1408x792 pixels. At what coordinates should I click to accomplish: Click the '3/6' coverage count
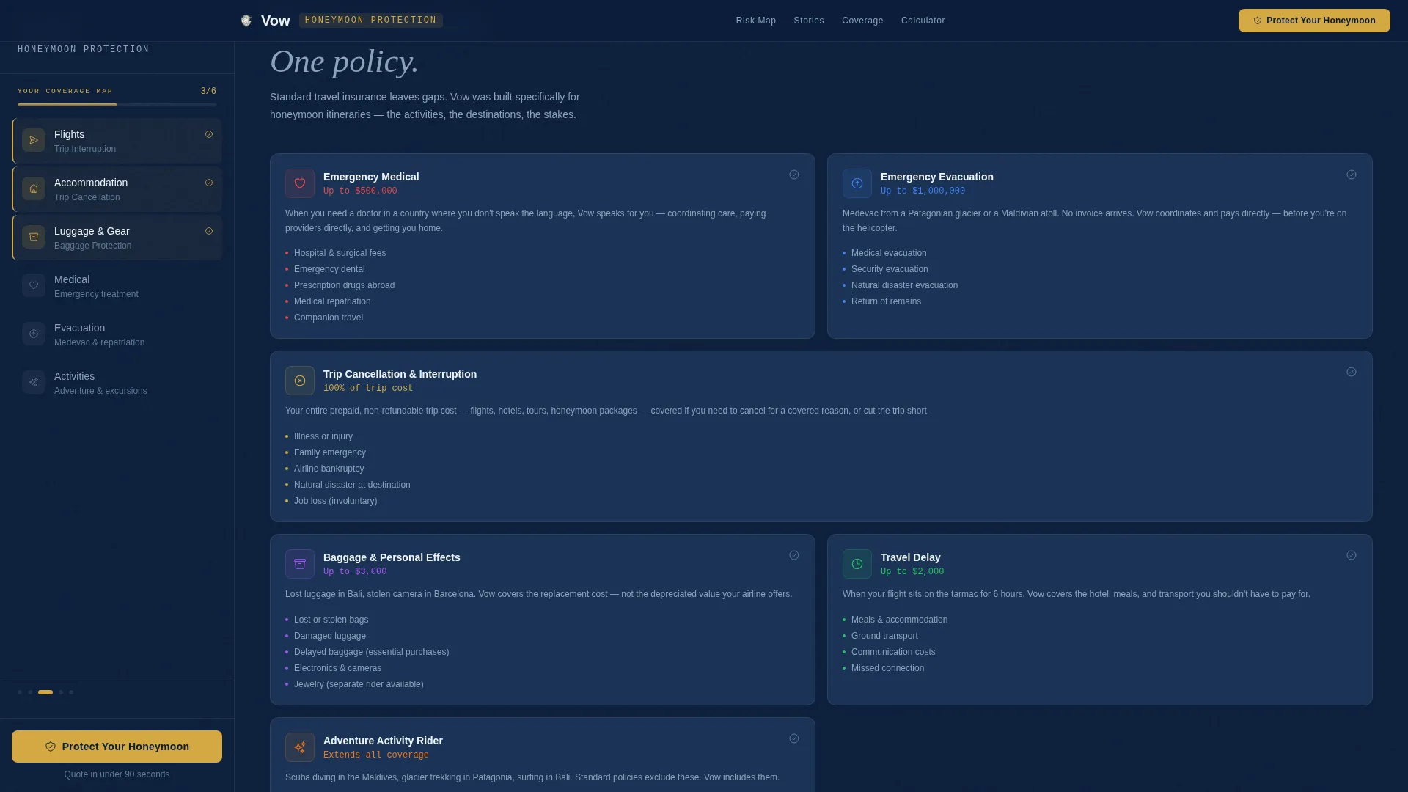tap(208, 92)
